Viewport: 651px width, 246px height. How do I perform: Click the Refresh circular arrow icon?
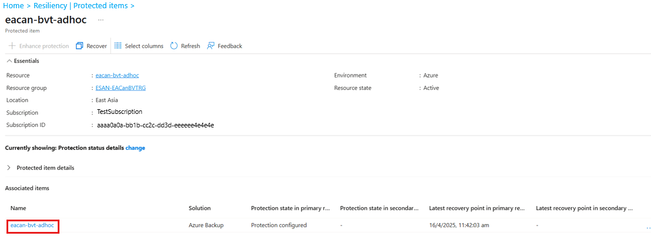(174, 46)
